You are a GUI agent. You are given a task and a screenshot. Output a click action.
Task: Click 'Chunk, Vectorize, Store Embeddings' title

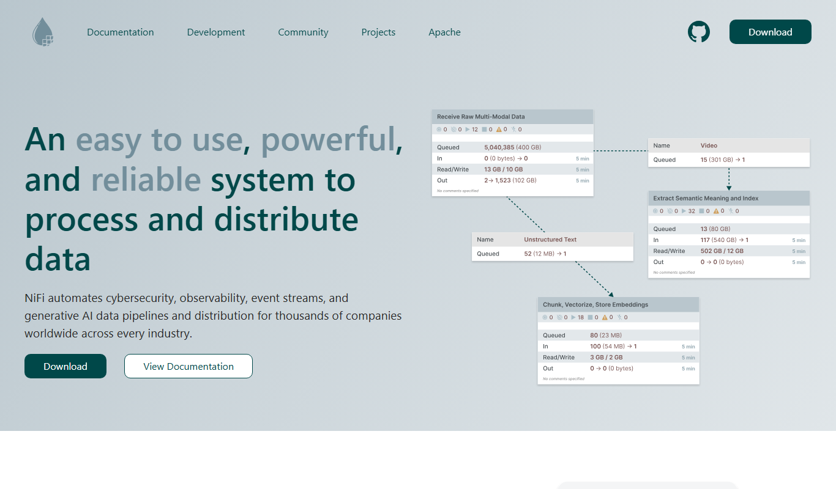tap(595, 305)
